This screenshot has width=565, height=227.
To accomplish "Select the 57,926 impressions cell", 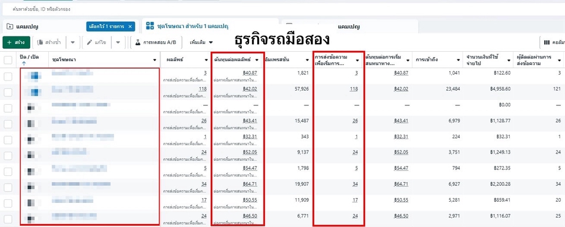I will pyautogui.click(x=301, y=89).
